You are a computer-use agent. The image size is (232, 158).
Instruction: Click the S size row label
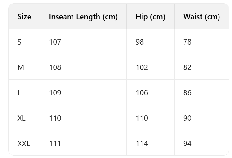click(x=19, y=42)
